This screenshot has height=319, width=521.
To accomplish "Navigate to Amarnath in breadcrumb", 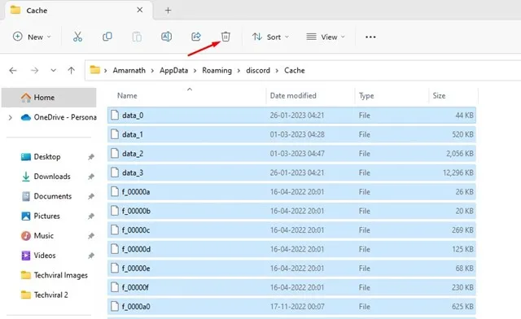I will click(129, 71).
